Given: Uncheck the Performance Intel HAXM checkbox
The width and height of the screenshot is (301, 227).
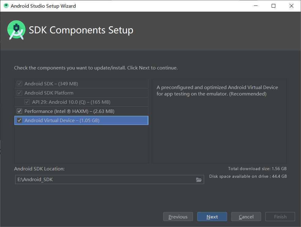Looking at the screenshot, I should click(19, 111).
